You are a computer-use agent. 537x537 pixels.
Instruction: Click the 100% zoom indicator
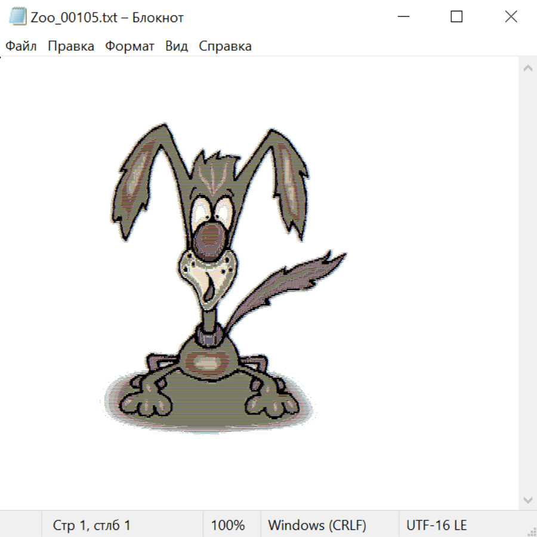[228, 525]
